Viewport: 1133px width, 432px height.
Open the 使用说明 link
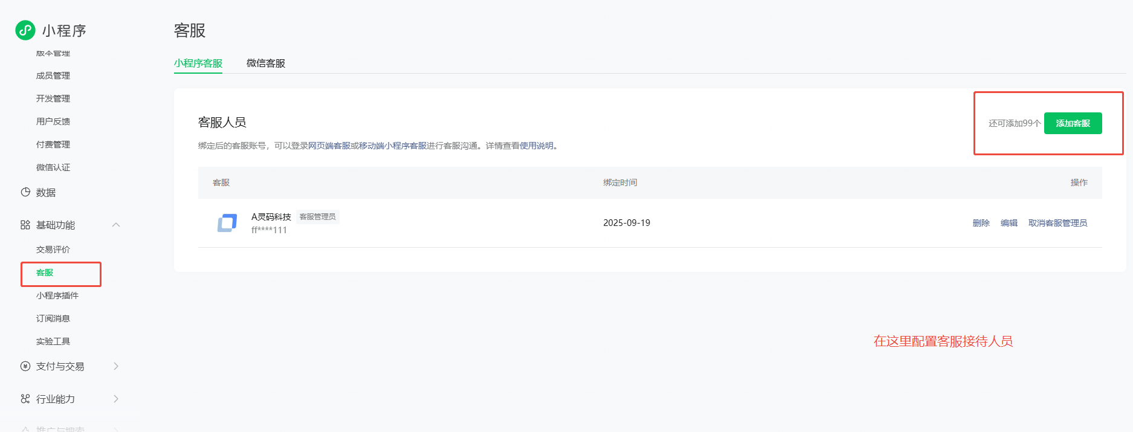pyautogui.click(x=537, y=146)
